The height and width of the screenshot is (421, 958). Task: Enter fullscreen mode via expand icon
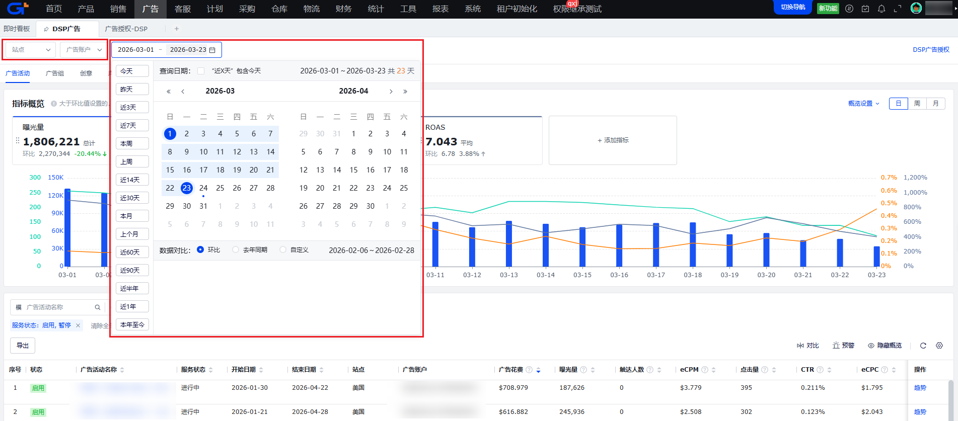(x=898, y=9)
